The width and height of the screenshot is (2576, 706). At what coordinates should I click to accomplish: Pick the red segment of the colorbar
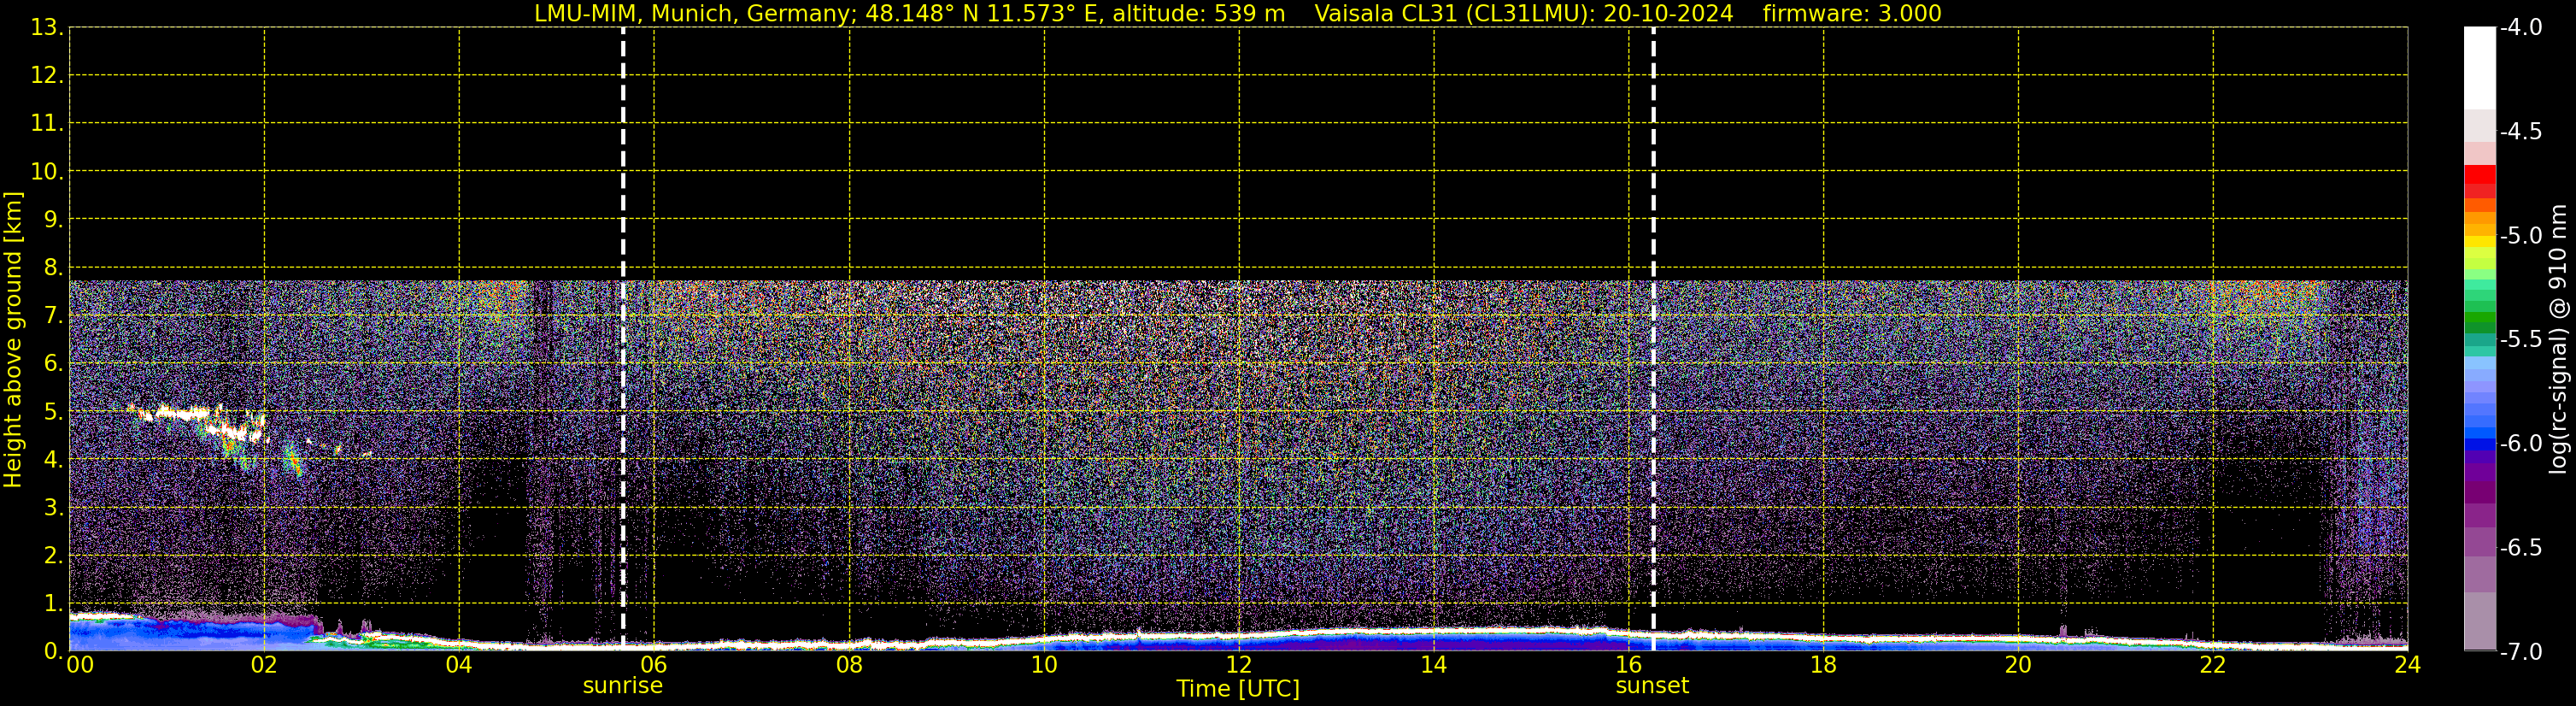tap(2479, 176)
